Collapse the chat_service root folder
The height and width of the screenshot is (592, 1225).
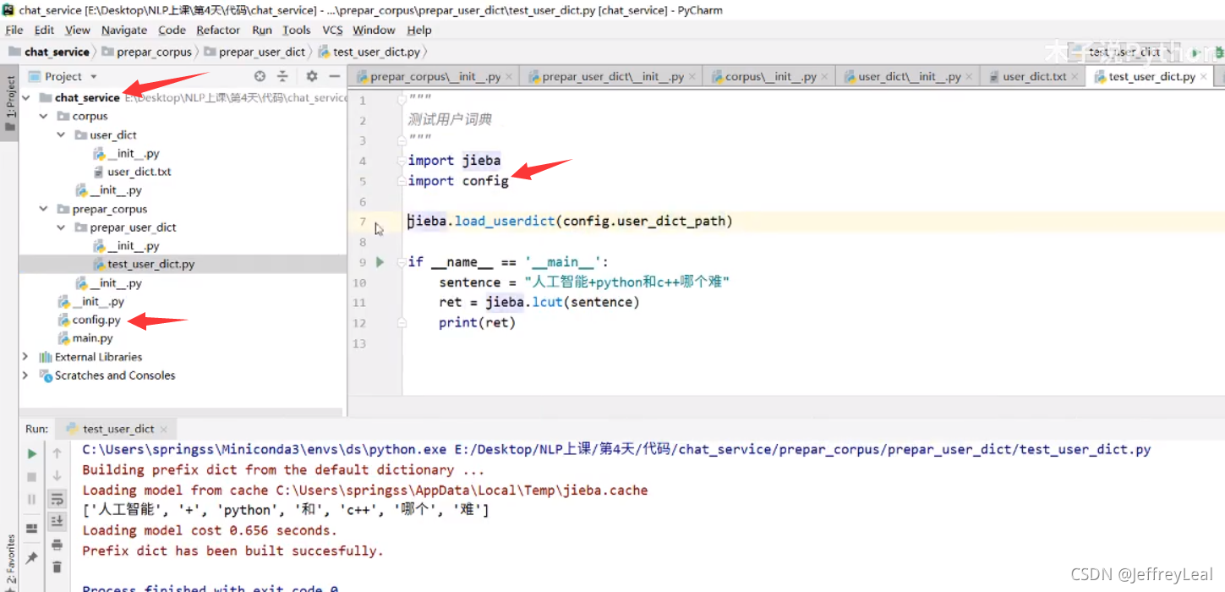tap(27, 97)
